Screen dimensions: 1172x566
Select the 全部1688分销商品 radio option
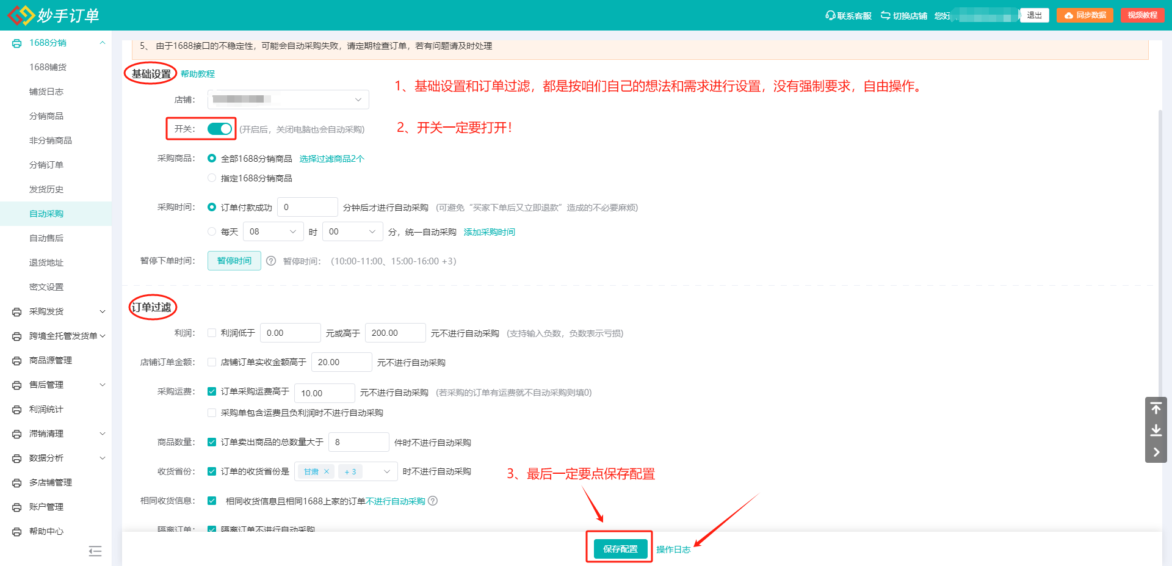pos(212,158)
